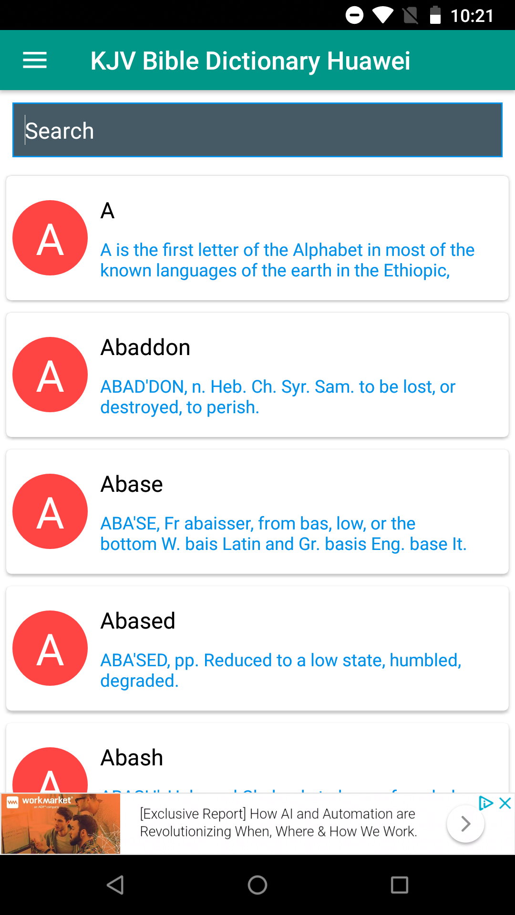Image resolution: width=515 pixels, height=915 pixels.
Task: Open the Abaddon dictionary entry title
Action: click(145, 347)
